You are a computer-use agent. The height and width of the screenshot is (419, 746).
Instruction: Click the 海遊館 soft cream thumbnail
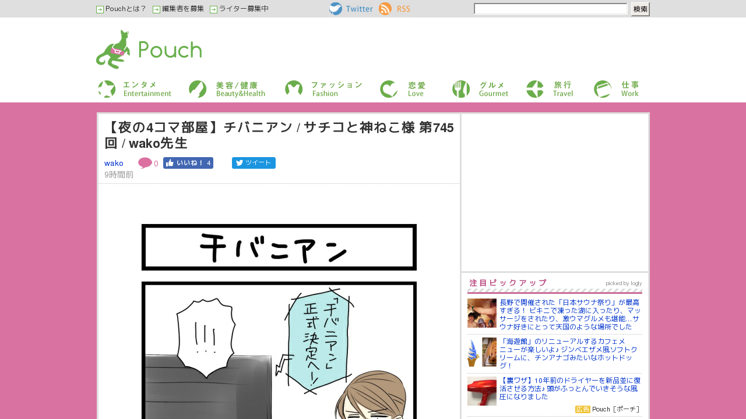482,352
